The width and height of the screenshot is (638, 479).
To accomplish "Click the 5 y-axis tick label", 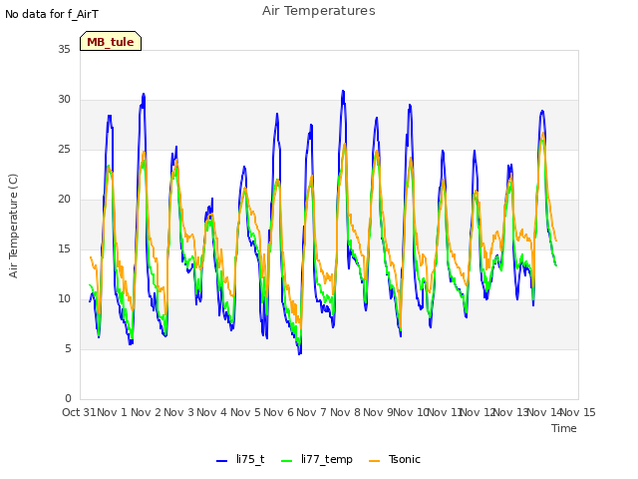I will coord(68,349).
